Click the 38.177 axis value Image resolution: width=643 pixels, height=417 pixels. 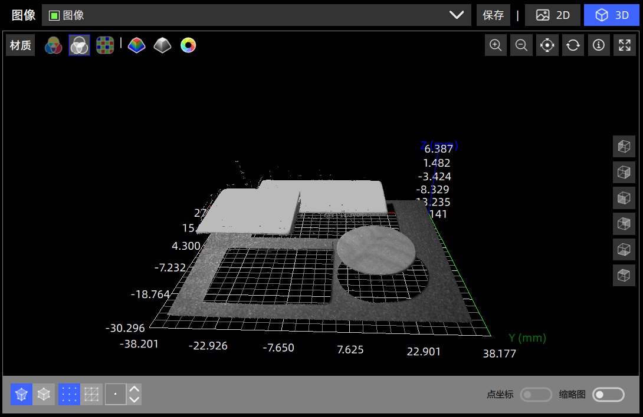pos(500,353)
